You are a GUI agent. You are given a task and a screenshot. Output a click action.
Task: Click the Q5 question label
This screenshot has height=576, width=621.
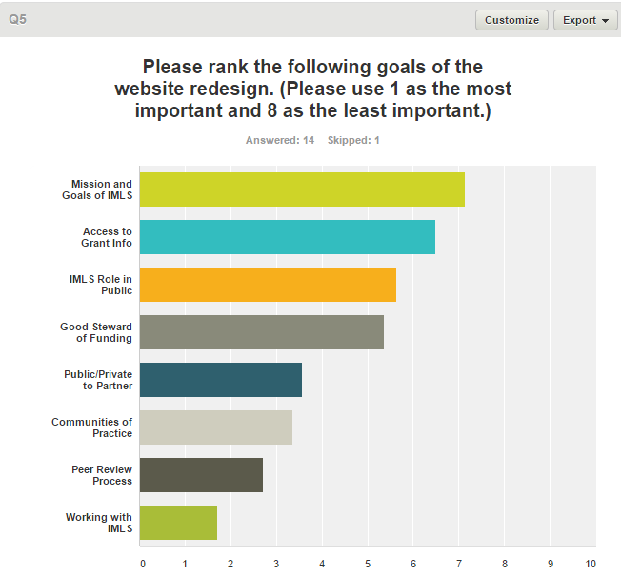(x=17, y=19)
